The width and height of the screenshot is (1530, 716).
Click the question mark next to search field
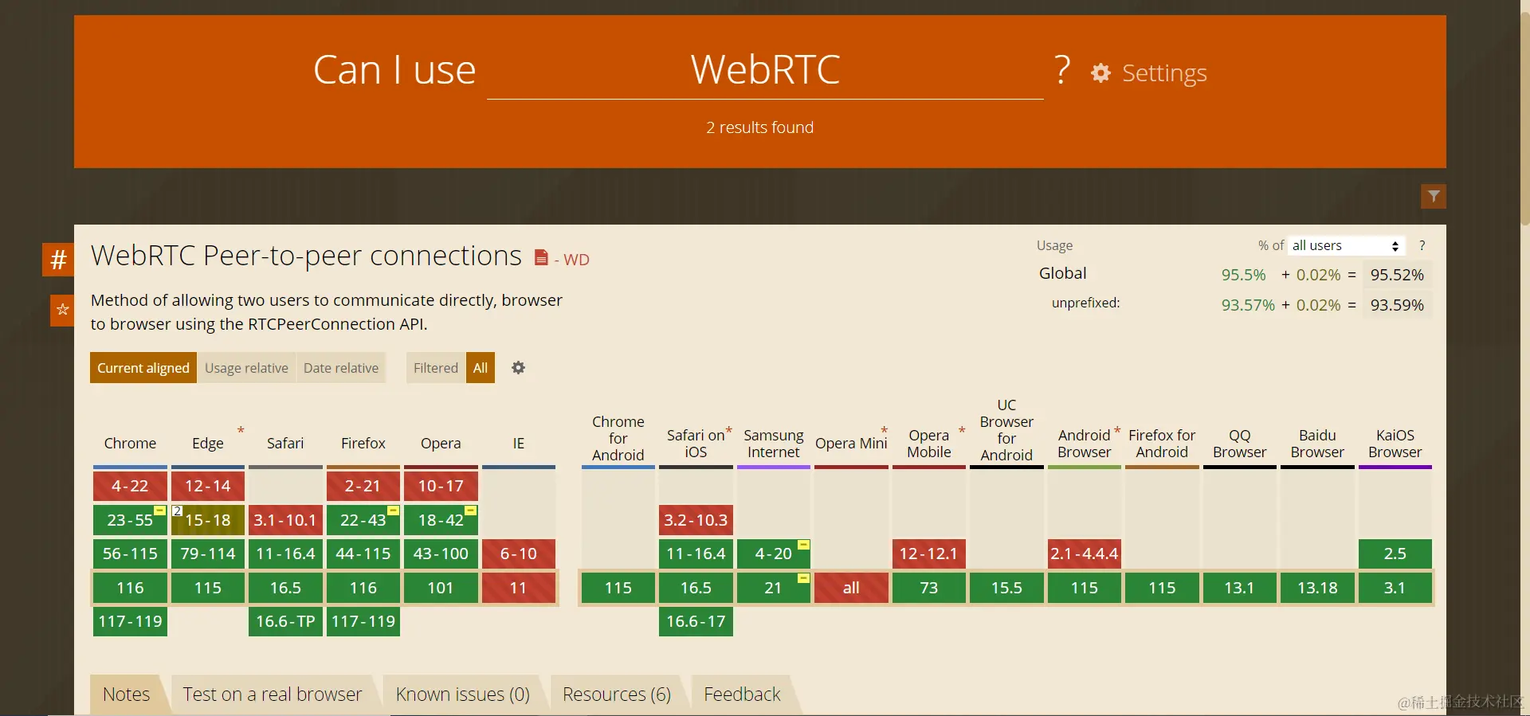click(x=1062, y=70)
